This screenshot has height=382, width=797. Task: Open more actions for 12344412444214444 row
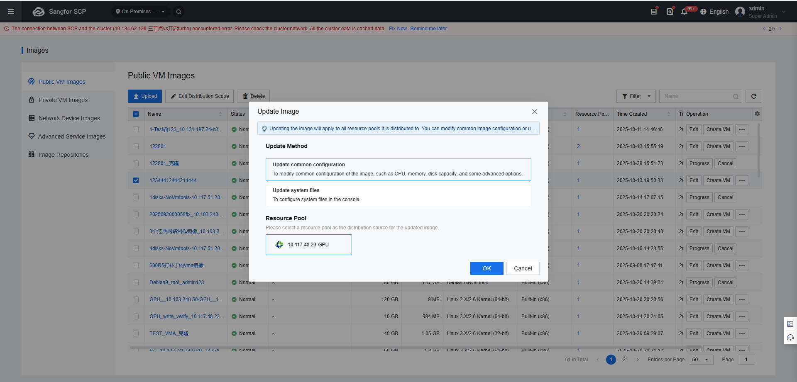point(742,180)
